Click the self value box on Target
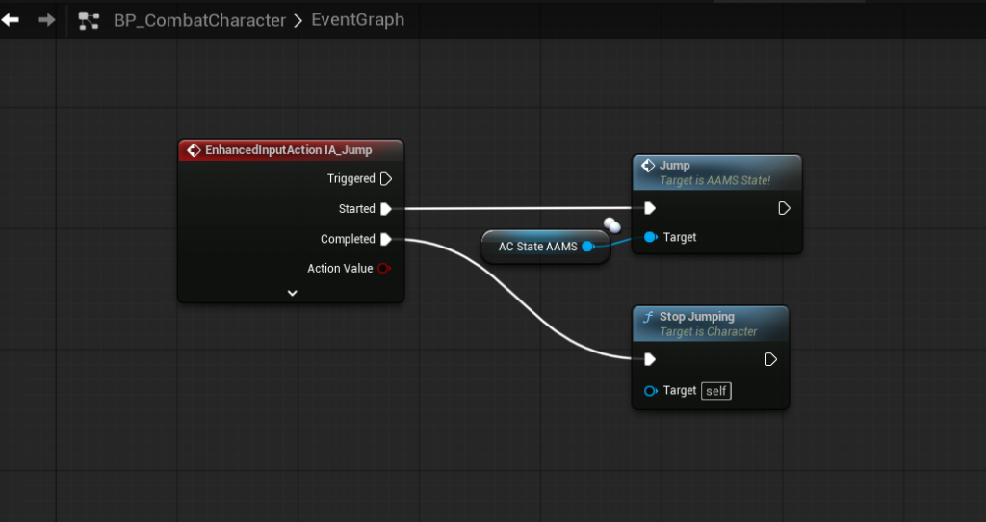986x522 pixels. click(714, 390)
